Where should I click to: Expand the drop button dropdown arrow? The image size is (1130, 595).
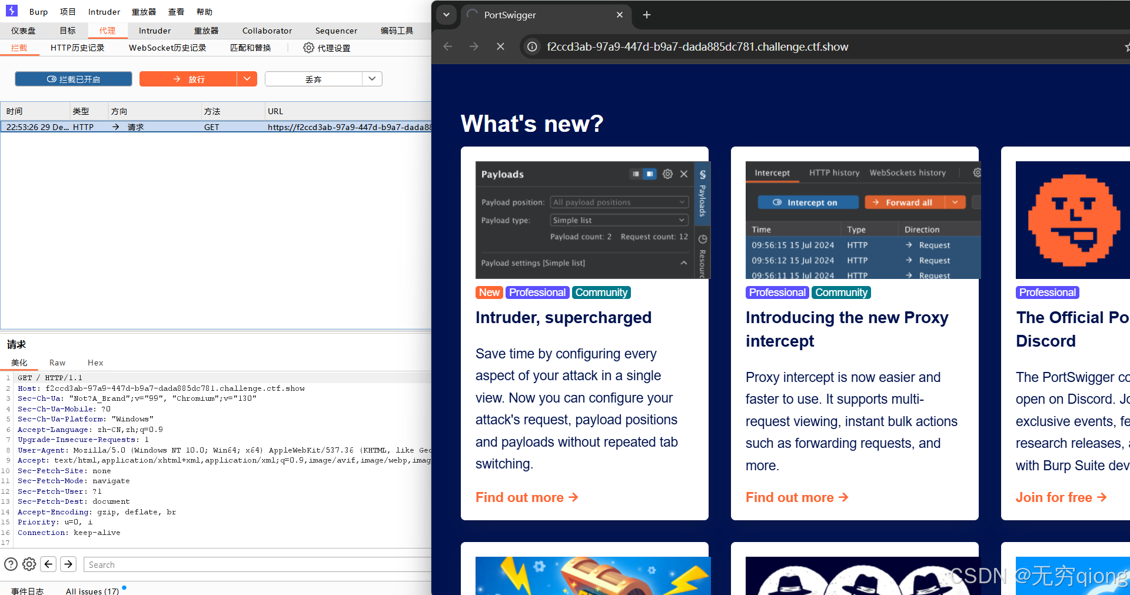[372, 79]
